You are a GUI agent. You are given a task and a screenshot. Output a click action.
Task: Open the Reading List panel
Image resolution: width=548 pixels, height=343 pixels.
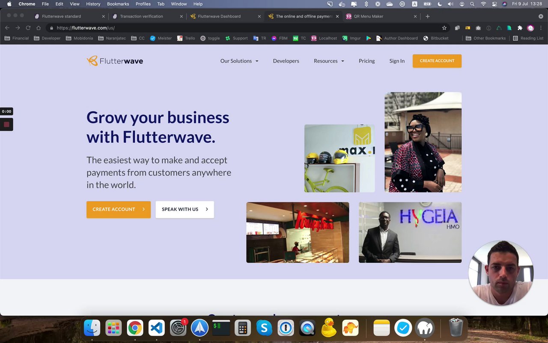528,38
